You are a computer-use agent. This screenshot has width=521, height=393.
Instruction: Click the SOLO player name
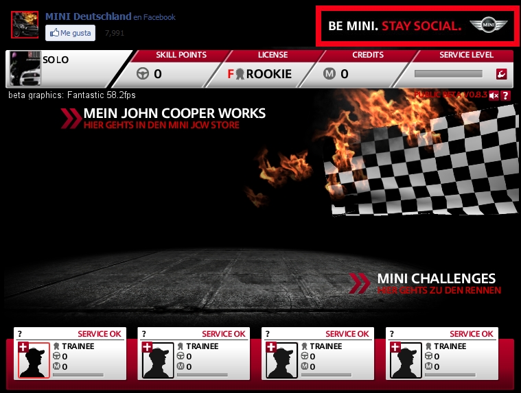point(56,60)
